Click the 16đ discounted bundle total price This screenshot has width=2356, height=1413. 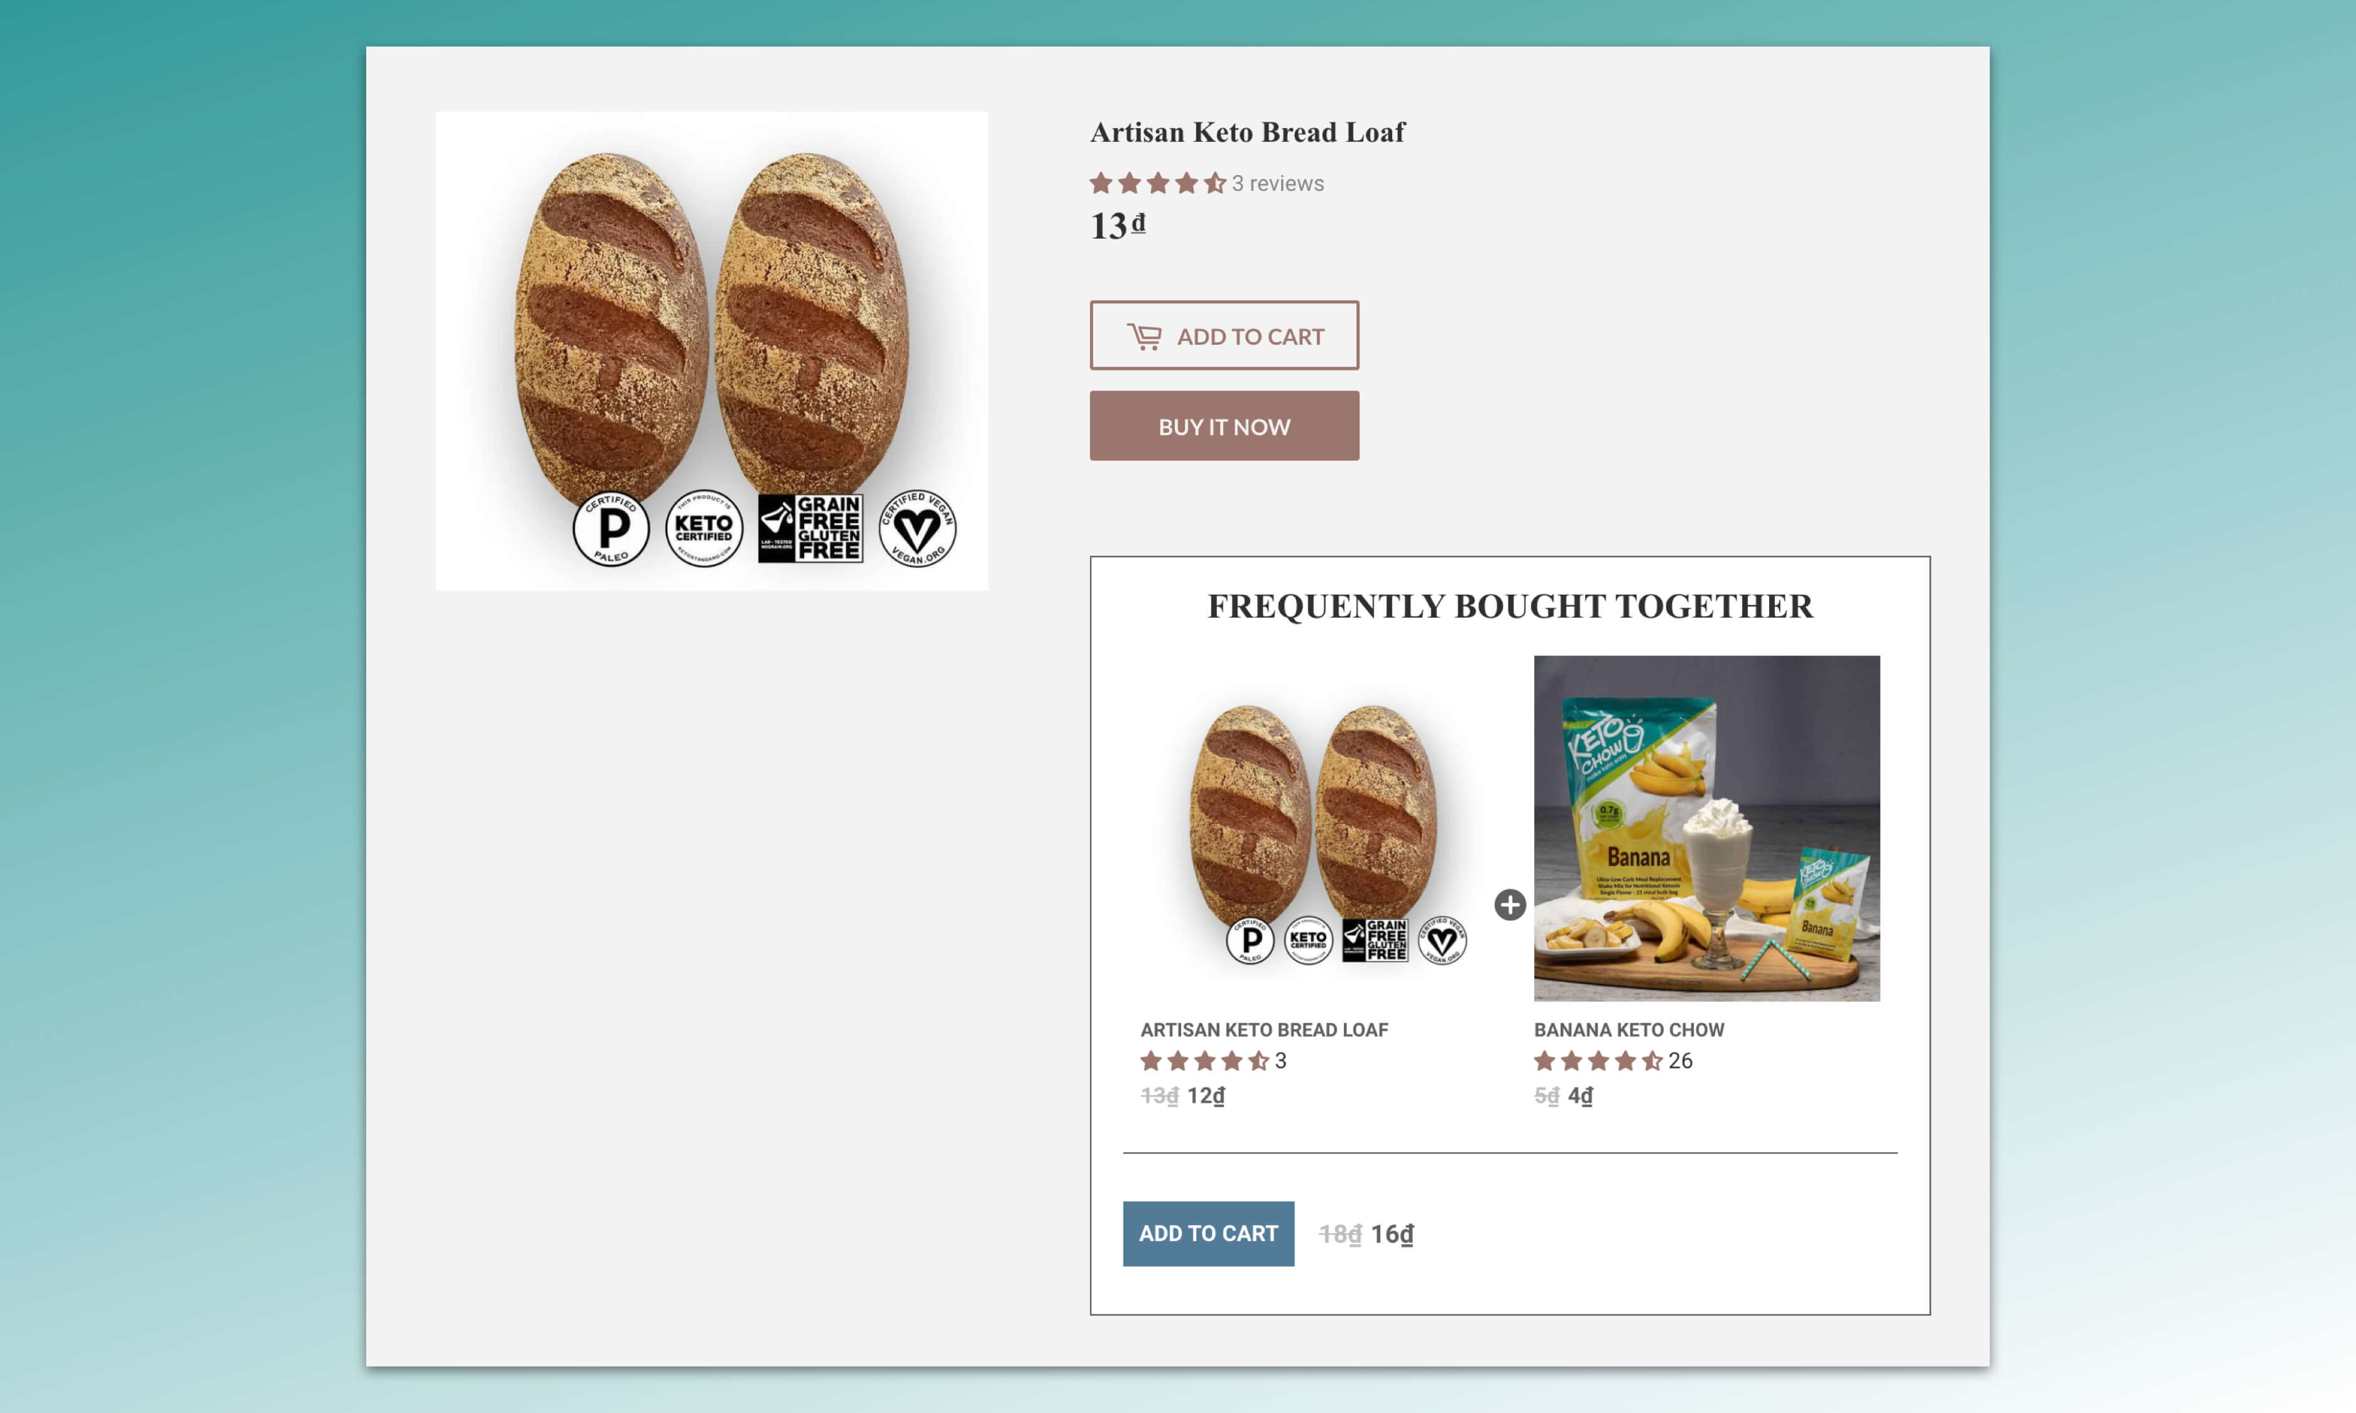1392,1234
